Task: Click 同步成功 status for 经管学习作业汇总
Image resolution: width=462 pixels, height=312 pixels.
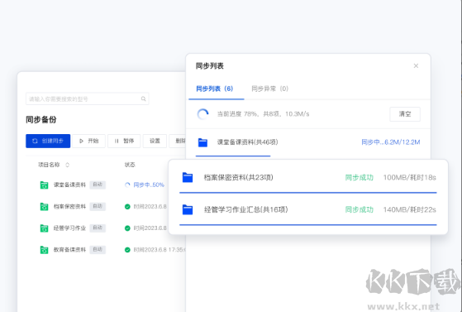Action: tap(360, 209)
